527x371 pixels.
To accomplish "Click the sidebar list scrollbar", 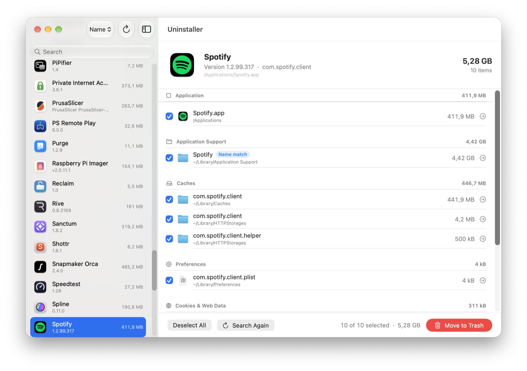I will [x=154, y=271].
